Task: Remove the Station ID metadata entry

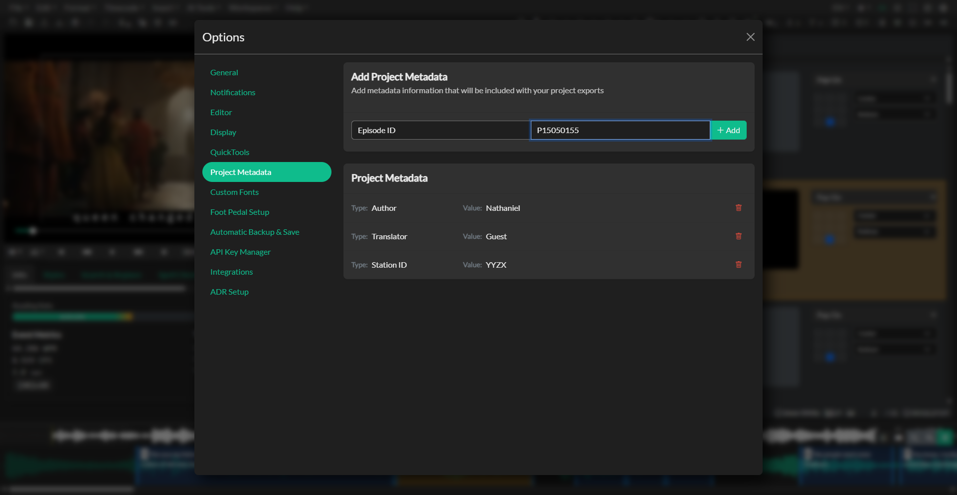Action: point(739,265)
